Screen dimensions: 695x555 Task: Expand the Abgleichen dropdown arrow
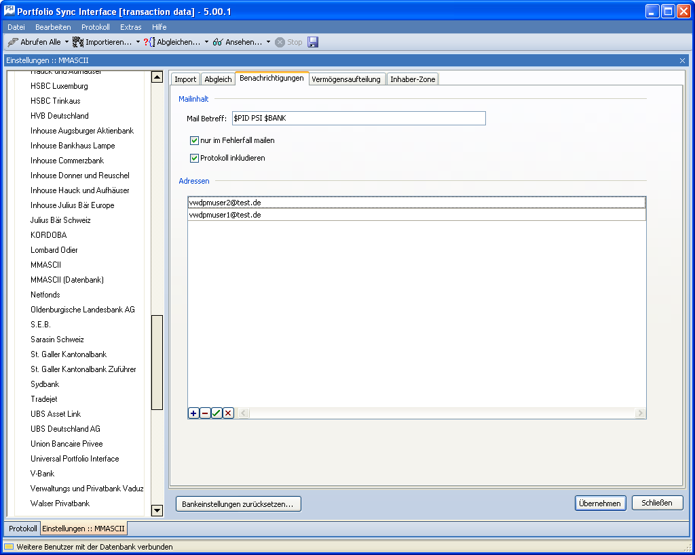coord(207,42)
